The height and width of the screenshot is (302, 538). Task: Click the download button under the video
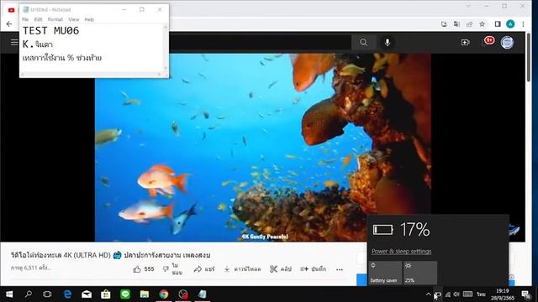point(242,269)
